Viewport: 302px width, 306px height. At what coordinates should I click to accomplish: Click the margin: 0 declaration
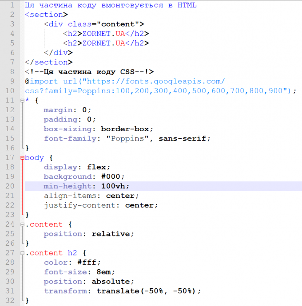pyautogui.click(x=67, y=110)
